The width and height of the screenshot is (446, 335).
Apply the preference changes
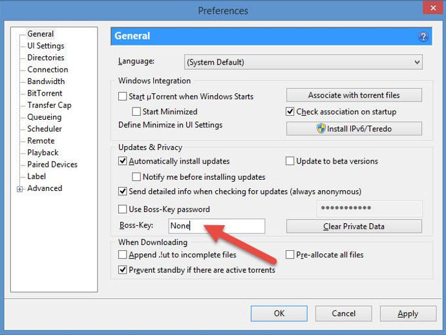click(408, 314)
